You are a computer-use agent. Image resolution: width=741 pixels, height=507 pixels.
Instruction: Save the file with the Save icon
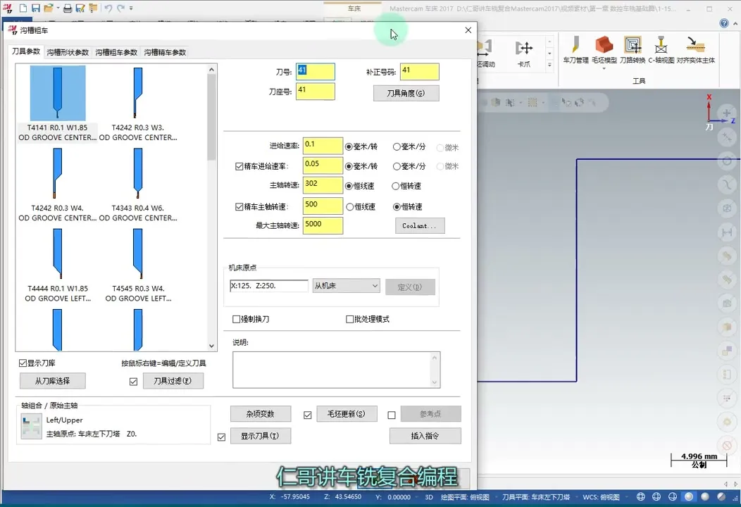(x=36, y=8)
